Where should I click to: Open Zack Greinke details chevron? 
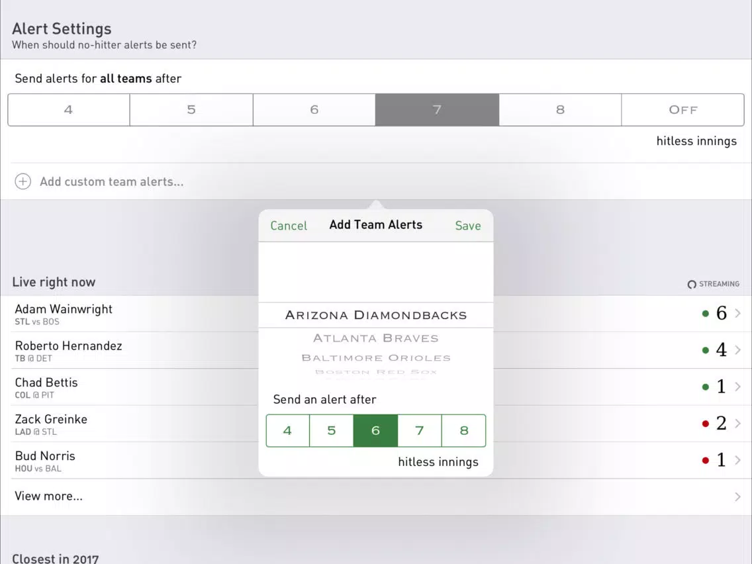coord(737,424)
